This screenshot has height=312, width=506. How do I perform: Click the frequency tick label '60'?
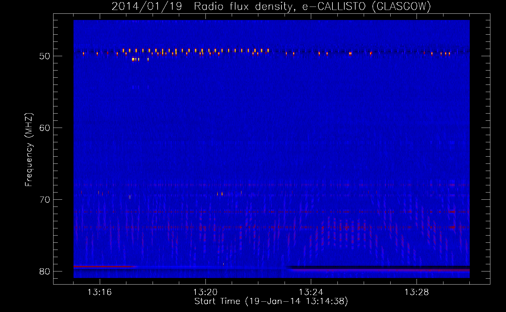(45, 128)
